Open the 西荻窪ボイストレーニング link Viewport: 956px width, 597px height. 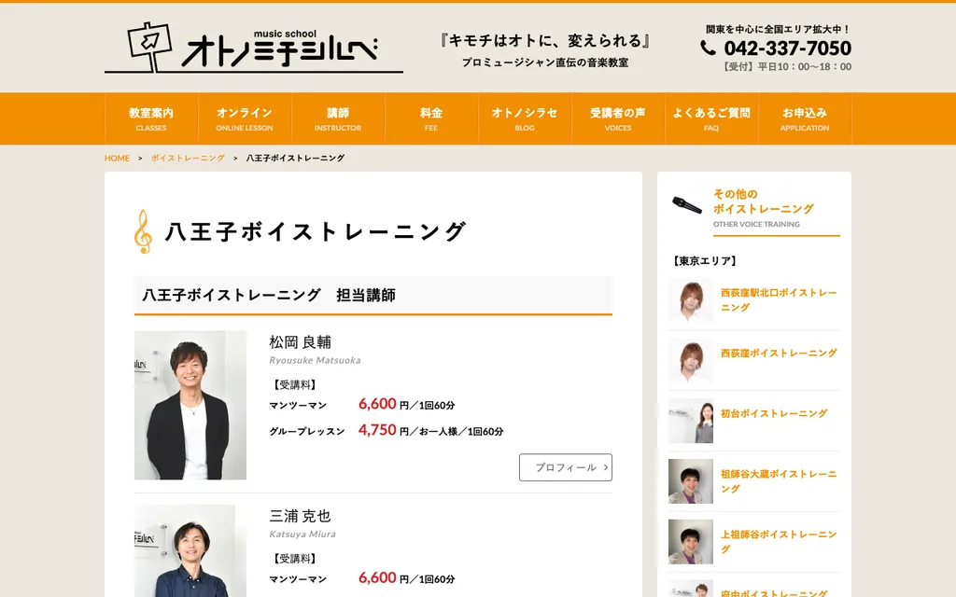click(779, 353)
